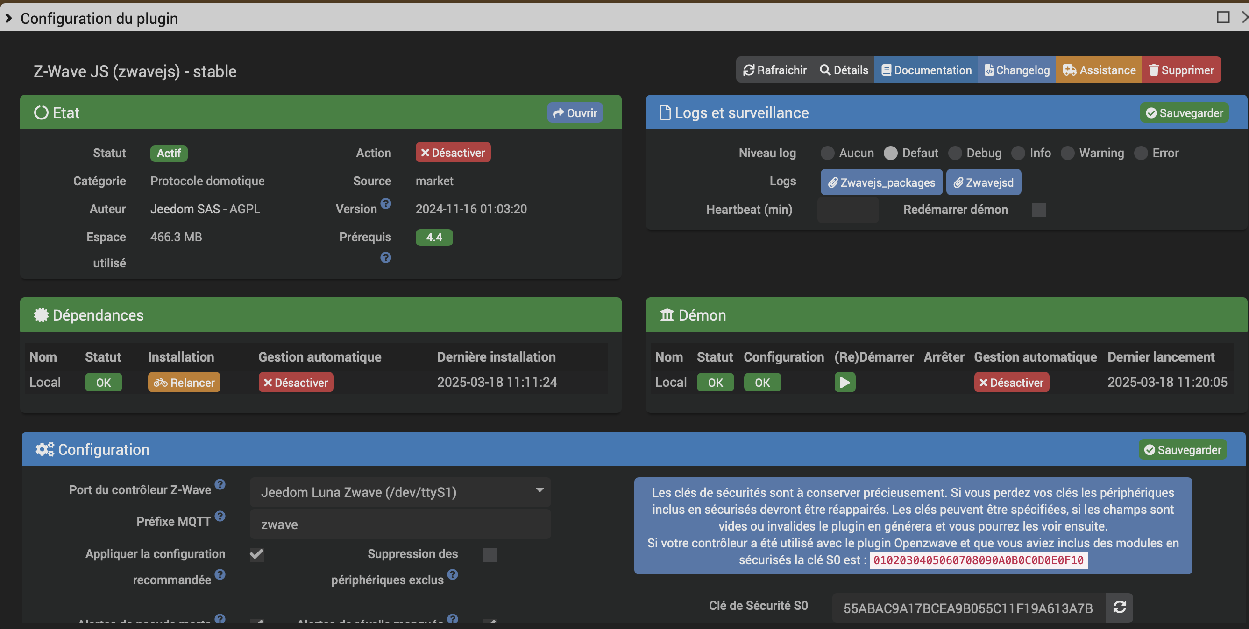Enable Suppression des périphériques exclus checkbox

pyautogui.click(x=489, y=554)
